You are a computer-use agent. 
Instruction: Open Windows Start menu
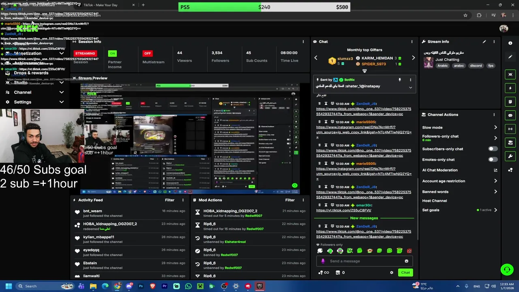click(x=9, y=286)
